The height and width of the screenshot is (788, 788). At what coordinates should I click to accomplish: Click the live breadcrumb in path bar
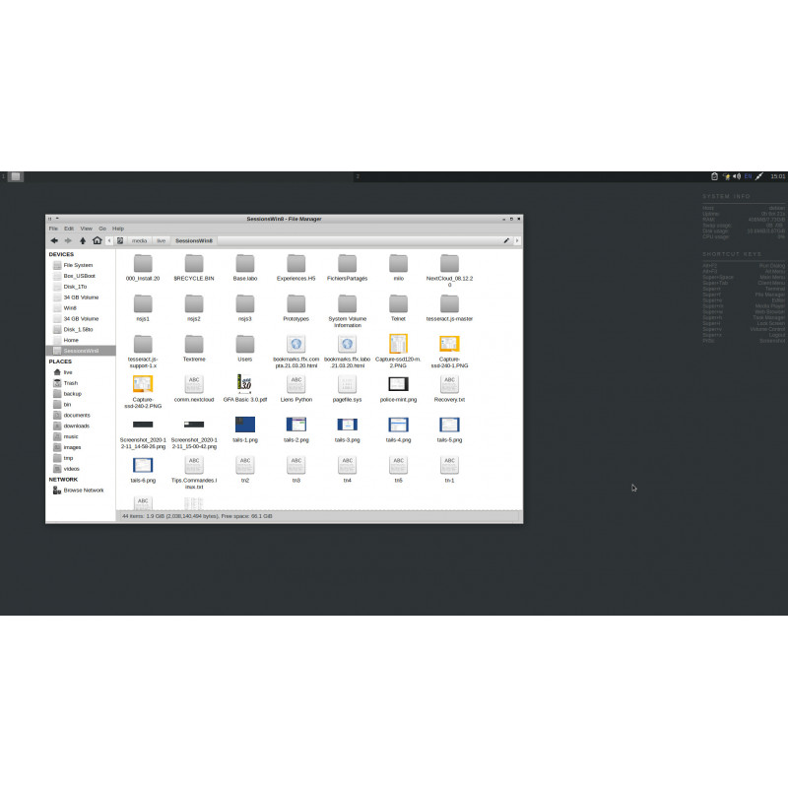point(160,239)
